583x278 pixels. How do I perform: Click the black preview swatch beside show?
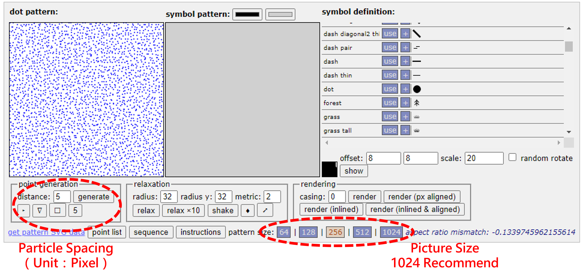click(330, 169)
